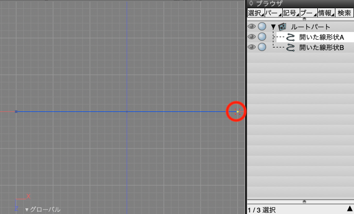Viewport: 354px width, 214px height.
Task: Hide 開いた線形状B using its eye icon
Action: (x=252, y=47)
